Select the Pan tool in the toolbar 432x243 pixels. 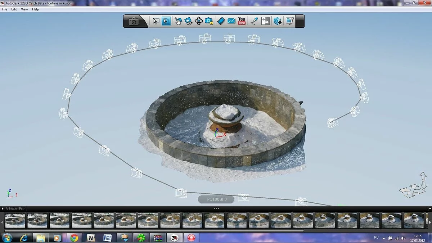[x=178, y=21]
